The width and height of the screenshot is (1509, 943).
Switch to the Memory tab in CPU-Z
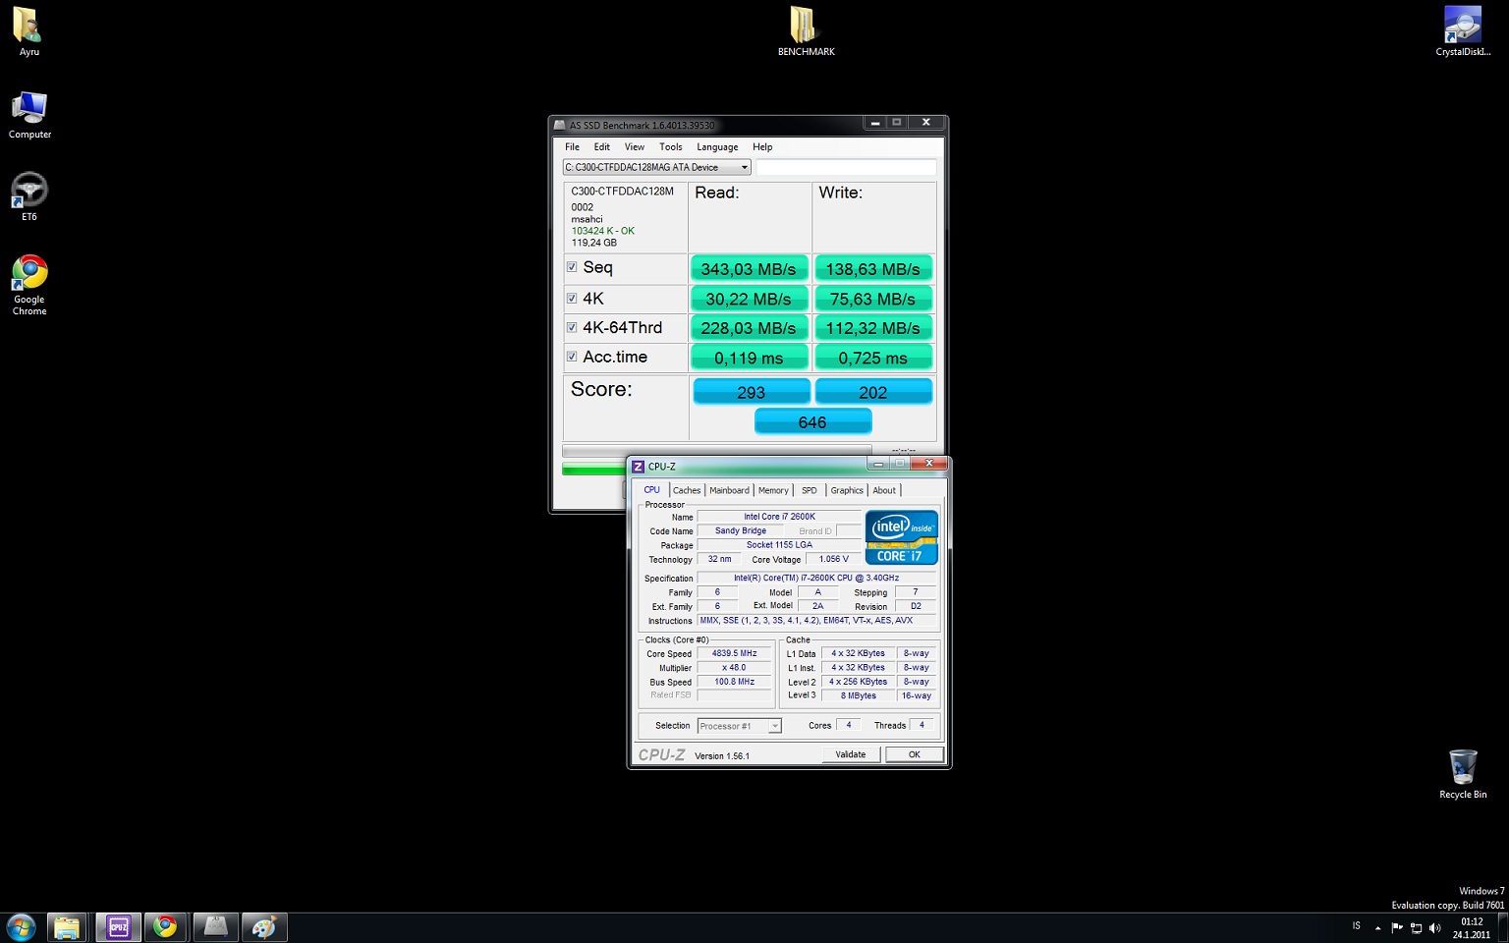pos(772,490)
